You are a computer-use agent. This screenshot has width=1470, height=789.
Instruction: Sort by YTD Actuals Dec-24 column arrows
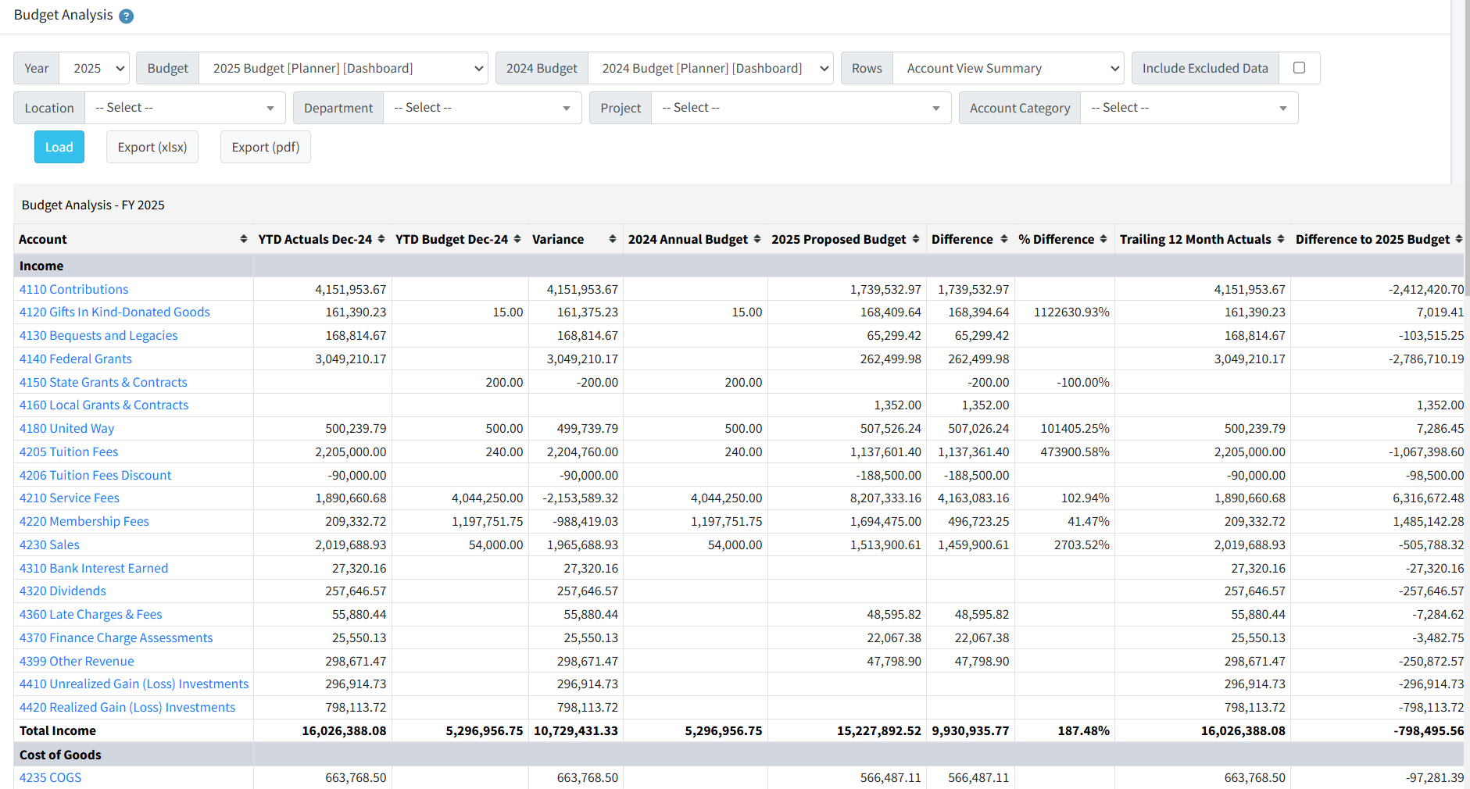coord(381,239)
